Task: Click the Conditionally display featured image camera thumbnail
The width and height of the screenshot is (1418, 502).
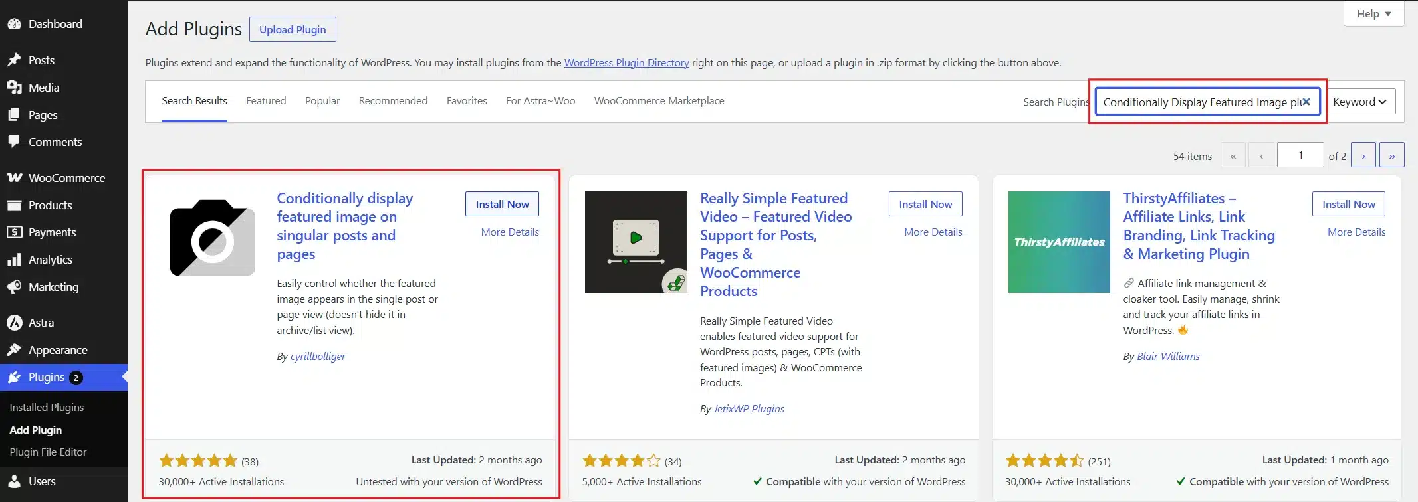Action: (x=213, y=238)
